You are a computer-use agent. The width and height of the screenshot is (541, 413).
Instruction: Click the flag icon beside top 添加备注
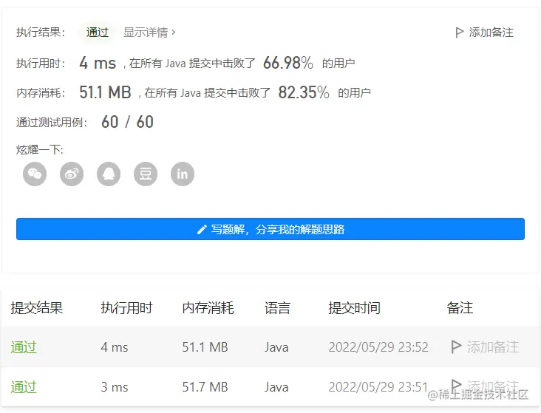(459, 33)
